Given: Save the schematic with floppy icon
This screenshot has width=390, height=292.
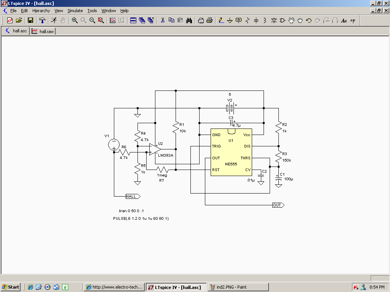Looking at the screenshot, I should pos(30,21).
